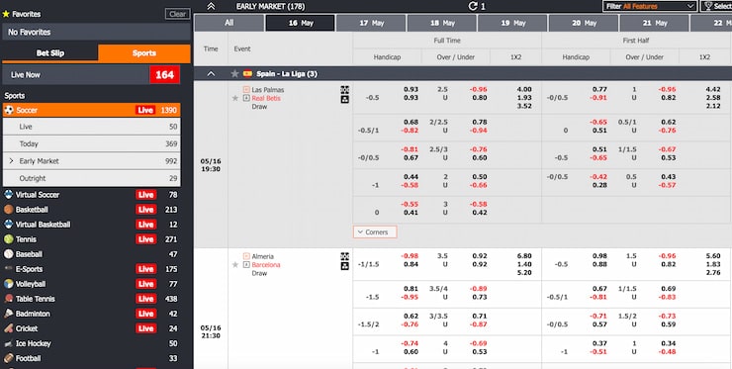The image size is (732, 369).
Task: Open Live Now with 164 events
Action: point(91,75)
